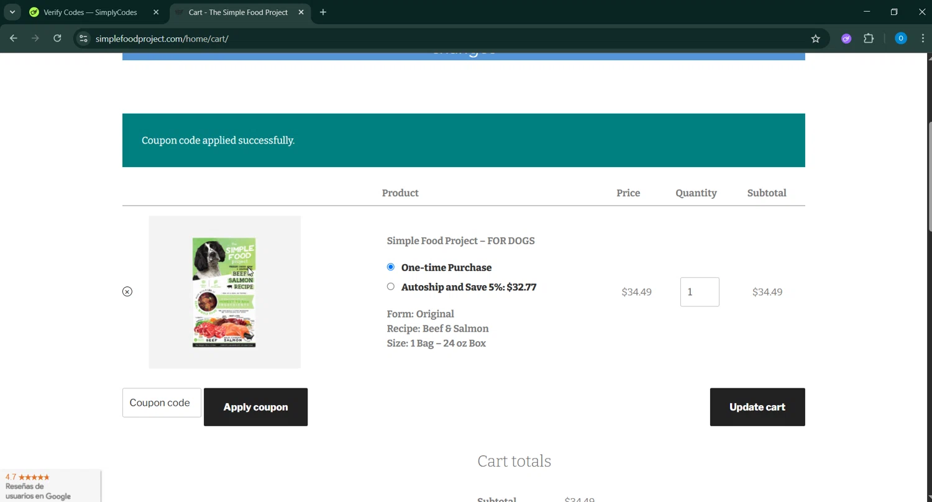Open site information icon in address bar
This screenshot has height=502, width=932.
[83, 39]
